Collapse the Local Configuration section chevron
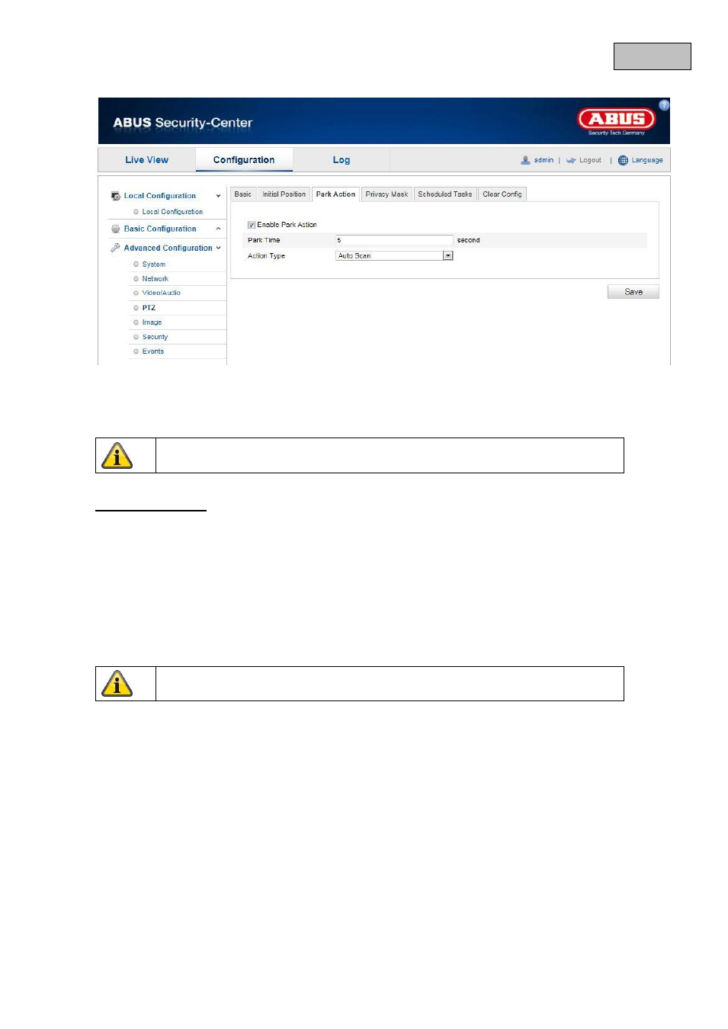The height and width of the screenshot is (1029, 728). tap(218, 196)
